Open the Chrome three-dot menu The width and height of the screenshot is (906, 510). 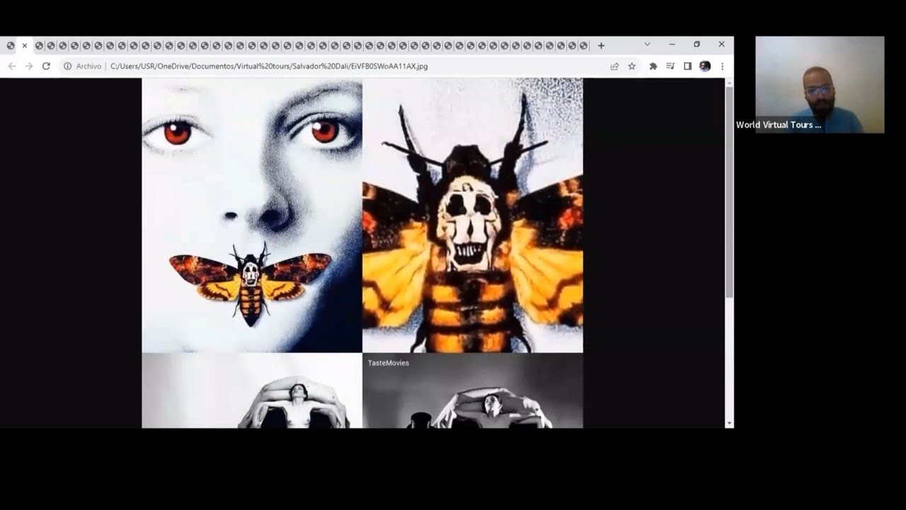click(722, 66)
